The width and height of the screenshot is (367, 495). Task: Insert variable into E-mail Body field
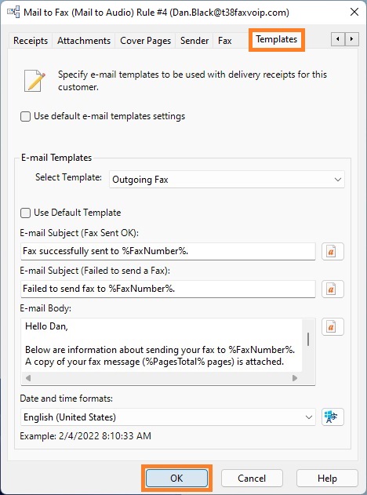coord(332,327)
